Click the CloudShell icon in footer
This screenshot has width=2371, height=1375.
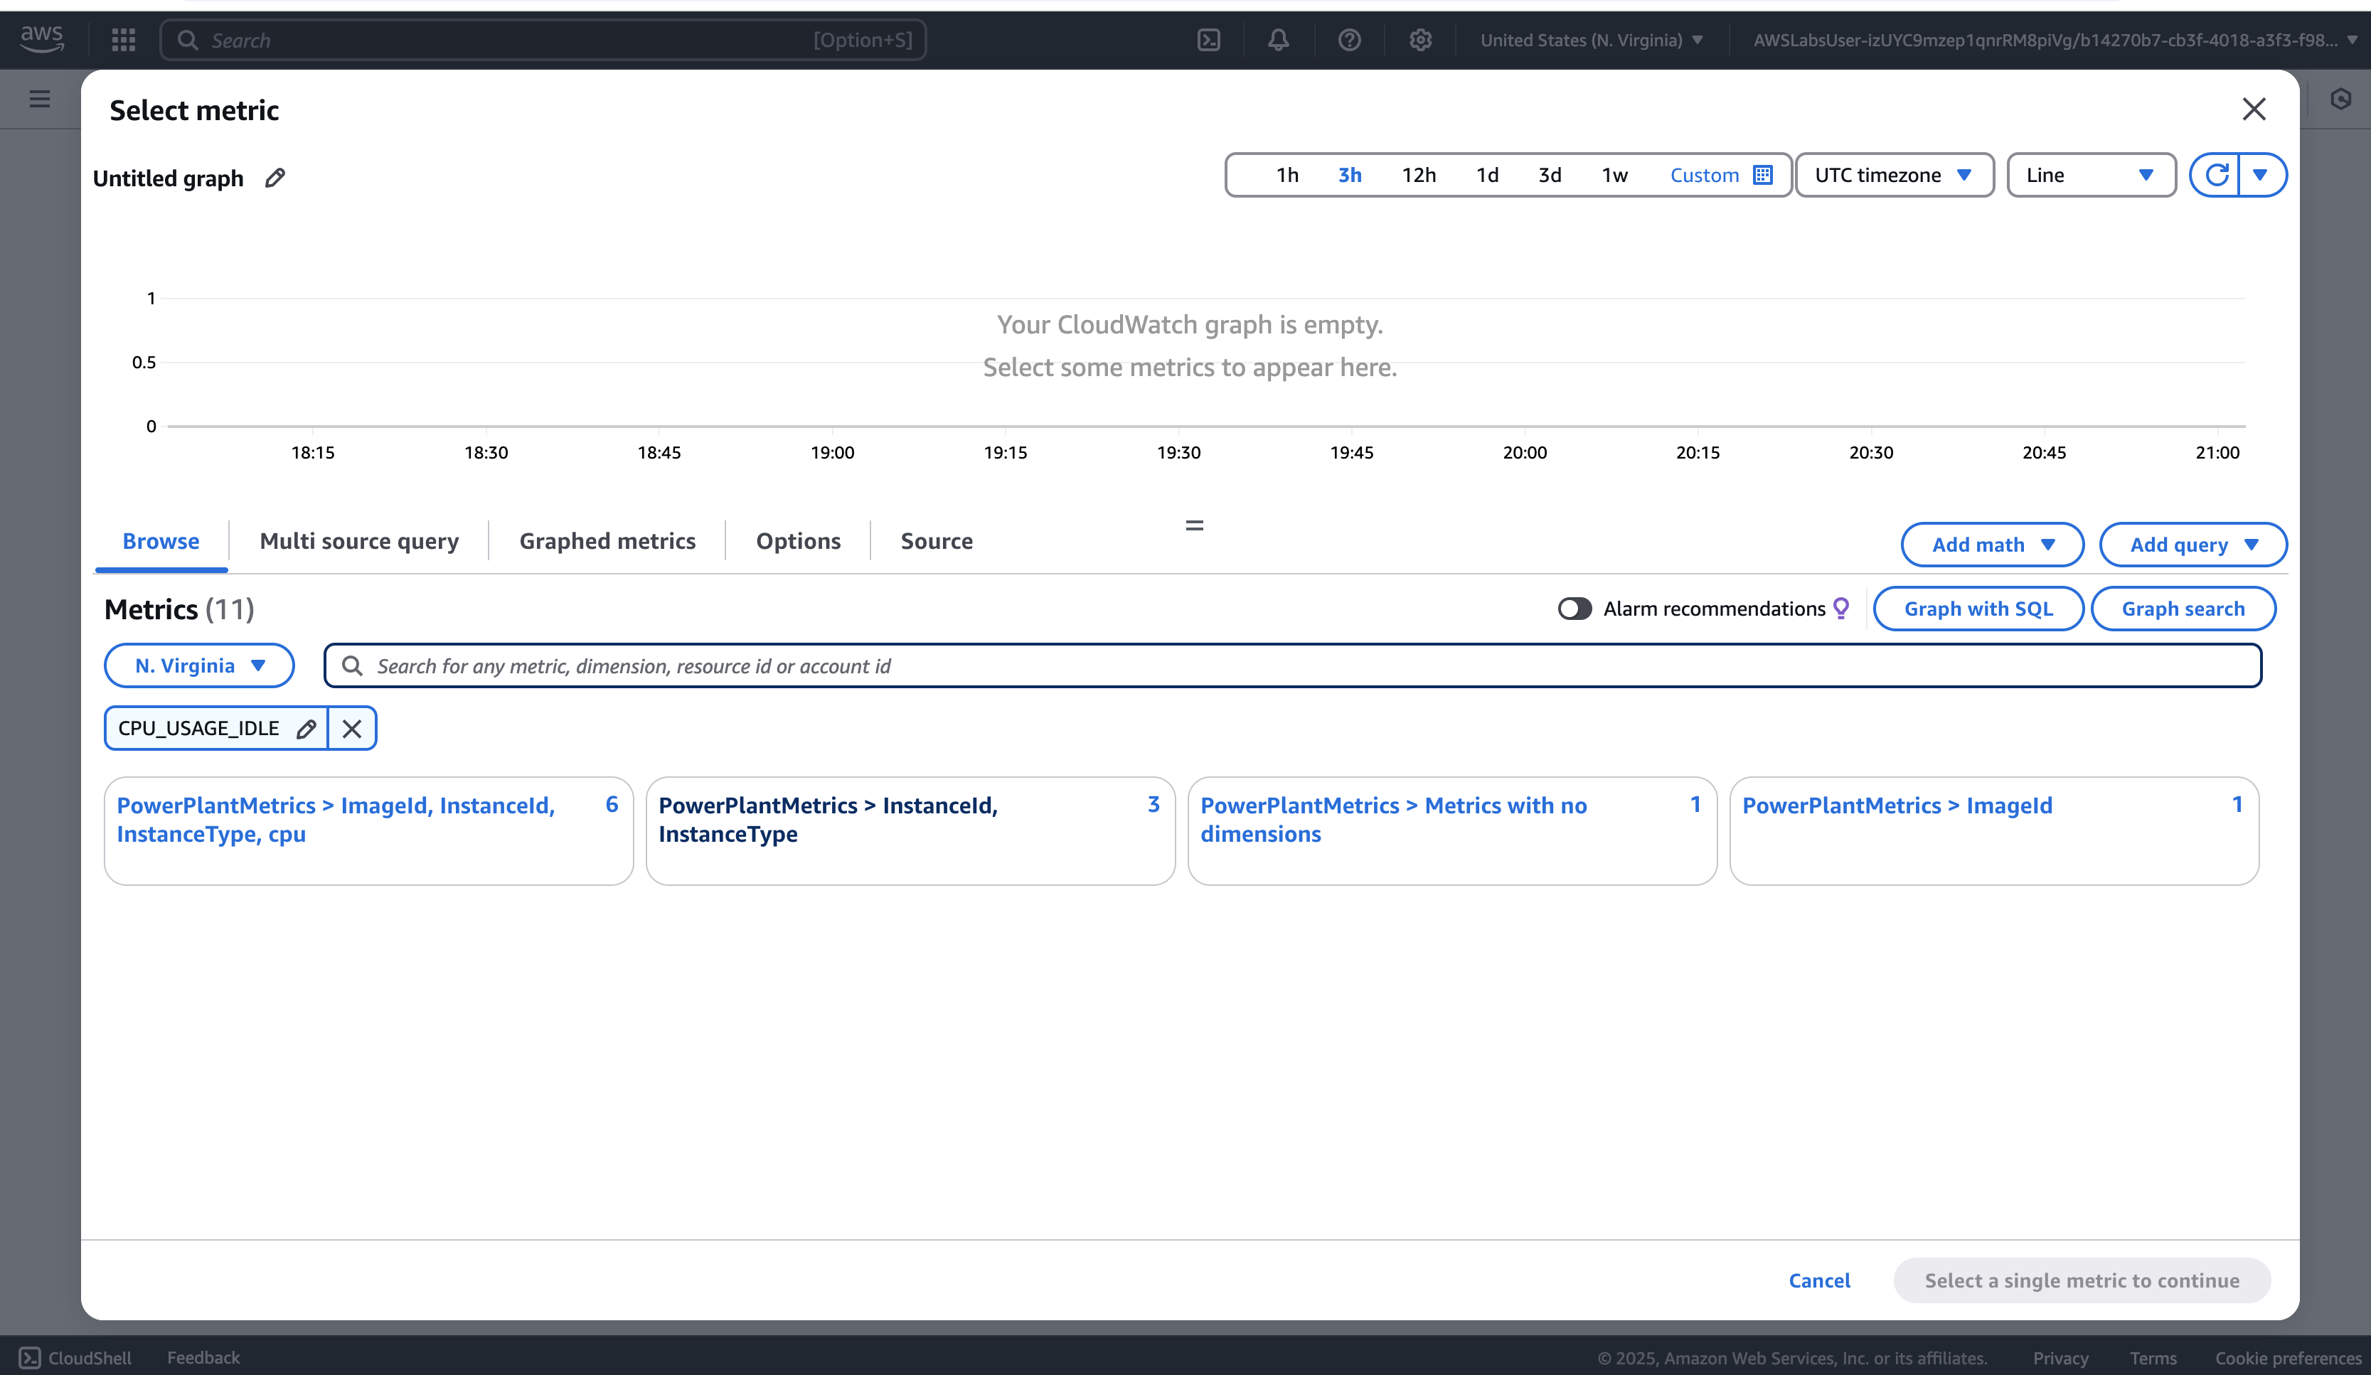30,1358
